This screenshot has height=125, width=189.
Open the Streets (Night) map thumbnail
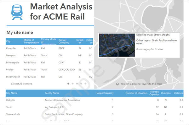pos(117,45)
